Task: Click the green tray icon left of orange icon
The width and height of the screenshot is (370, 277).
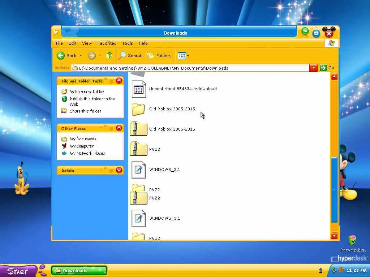Action: click(x=334, y=271)
